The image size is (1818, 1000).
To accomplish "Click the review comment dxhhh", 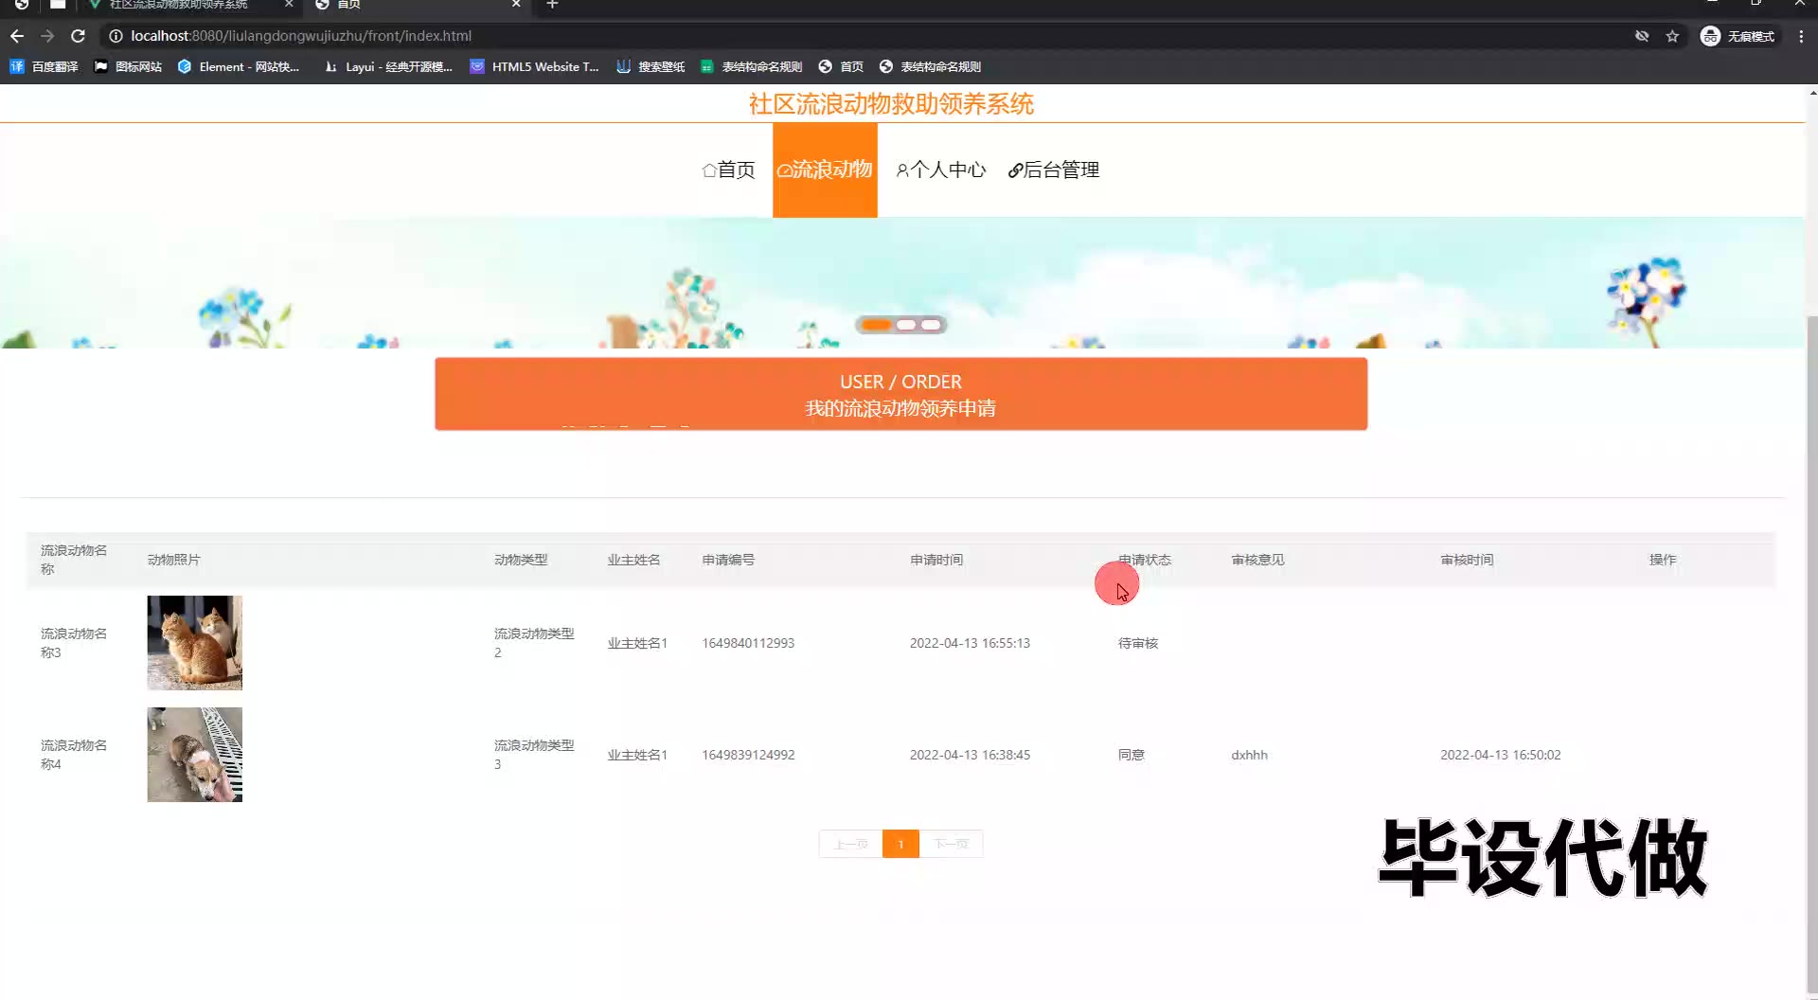I will pyautogui.click(x=1249, y=755).
